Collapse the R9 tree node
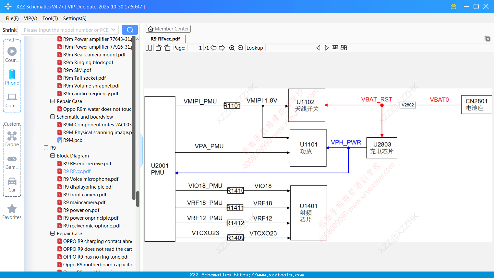Screen dimensions: 494x278 (46, 148)
